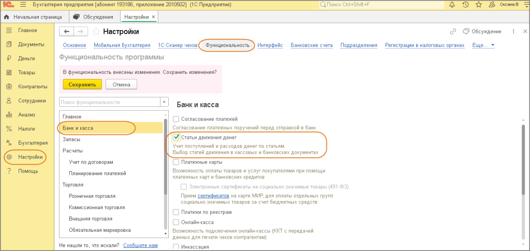Open 1С:Сканер чеков link
This screenshot has width=530, height=251.
point(178,45)
